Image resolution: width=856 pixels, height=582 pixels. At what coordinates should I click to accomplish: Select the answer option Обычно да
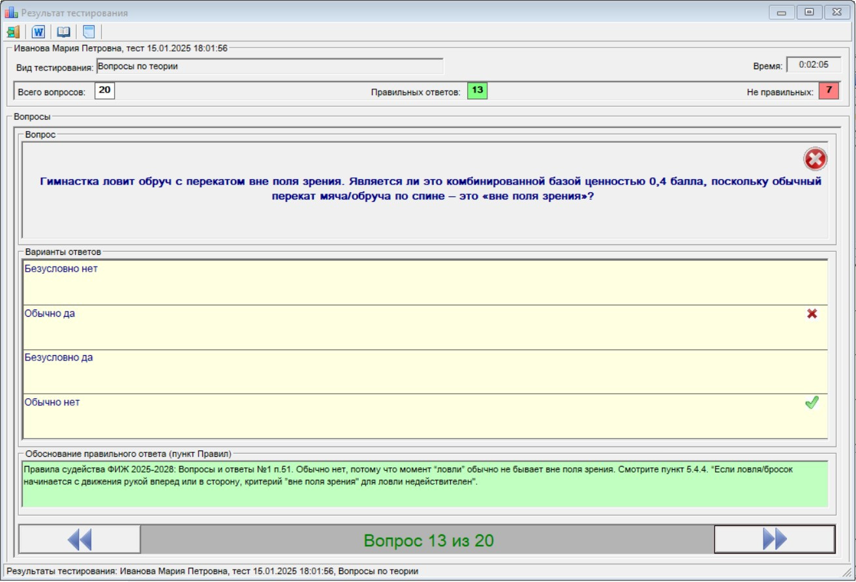pos(50,313)
